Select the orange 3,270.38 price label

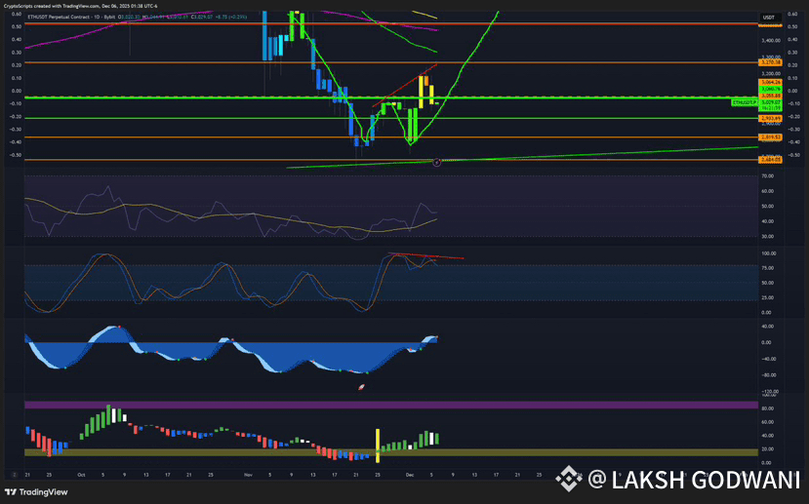pyautogui.click(x=770, y=62)
